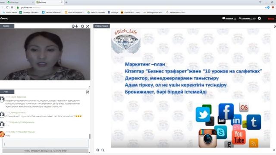Open the Facebook bookmark
The width and height of the screenshot is (276, 155).
[113, 12]
